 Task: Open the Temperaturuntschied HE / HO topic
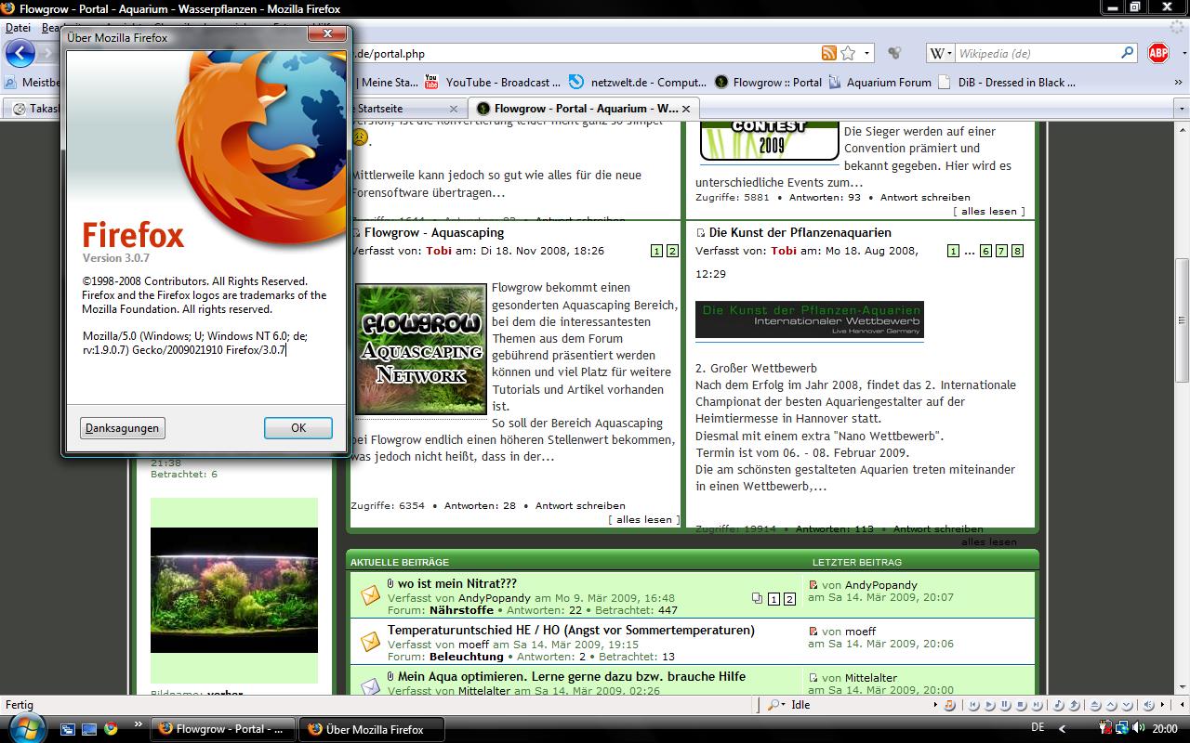tap(571, 630)
